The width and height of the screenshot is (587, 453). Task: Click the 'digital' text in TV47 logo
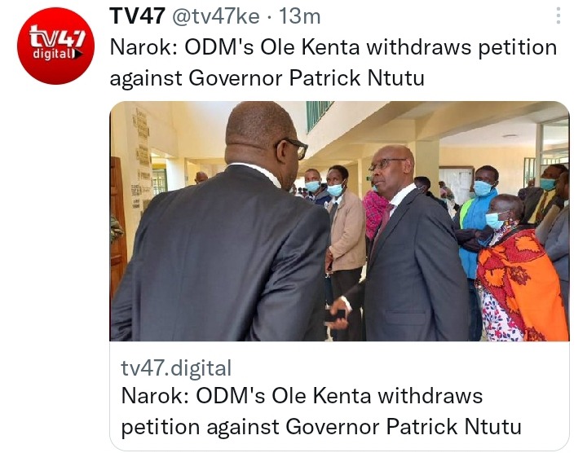click(55, 54)
